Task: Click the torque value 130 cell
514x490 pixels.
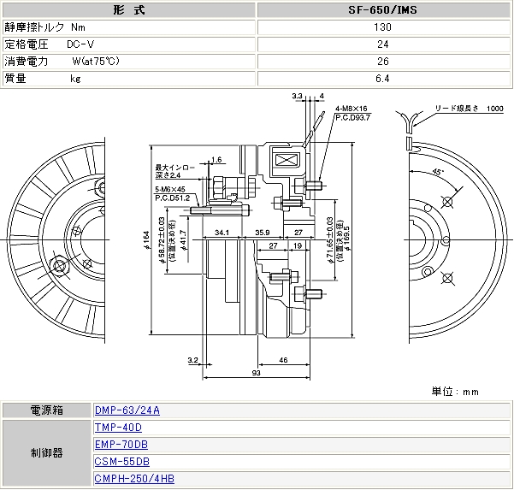Action: (382, 27)
